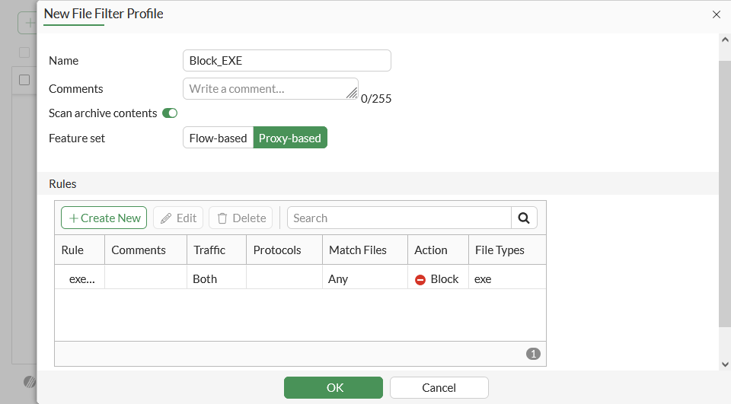This screenshot has height=404, width=731.
Task: Click the File Types column header
Action: [500, 250]
